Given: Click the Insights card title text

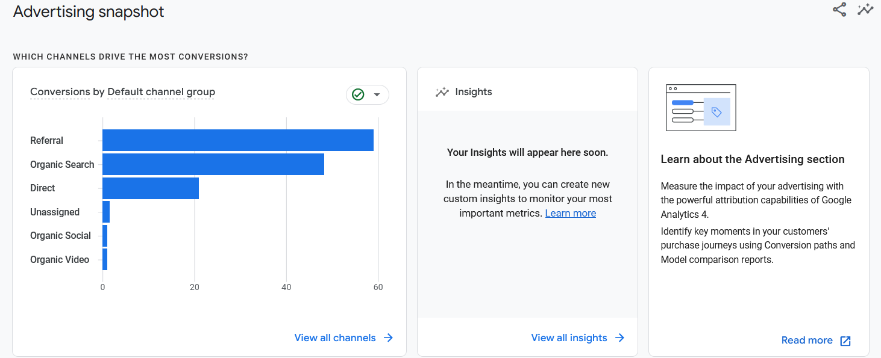Looking at the screenshot, I should 474,92.
